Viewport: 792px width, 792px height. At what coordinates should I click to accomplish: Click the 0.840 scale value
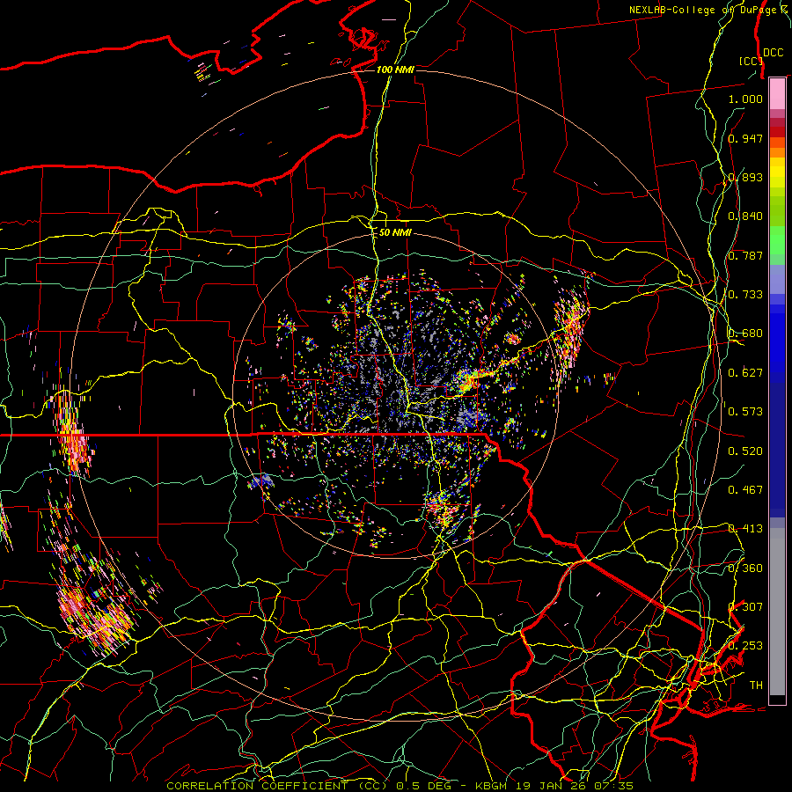(x=745, y=216)
